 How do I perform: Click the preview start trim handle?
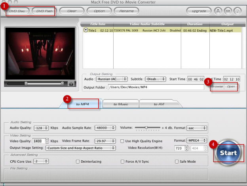26,84
